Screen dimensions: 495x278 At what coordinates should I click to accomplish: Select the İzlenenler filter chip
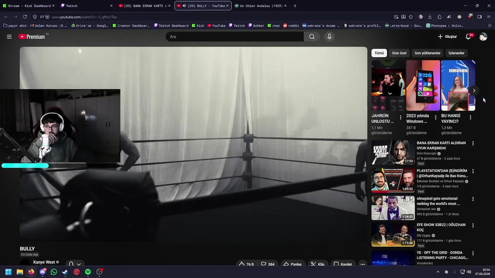456,53
